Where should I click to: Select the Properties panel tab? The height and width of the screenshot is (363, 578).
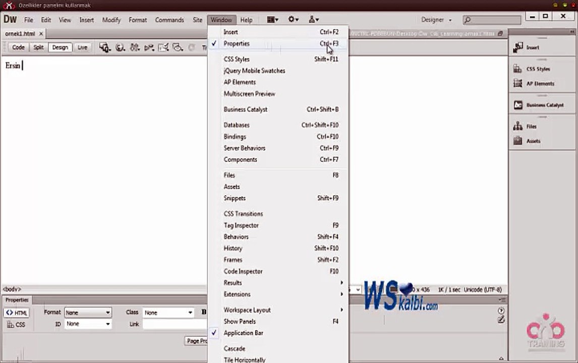(17, 300)
